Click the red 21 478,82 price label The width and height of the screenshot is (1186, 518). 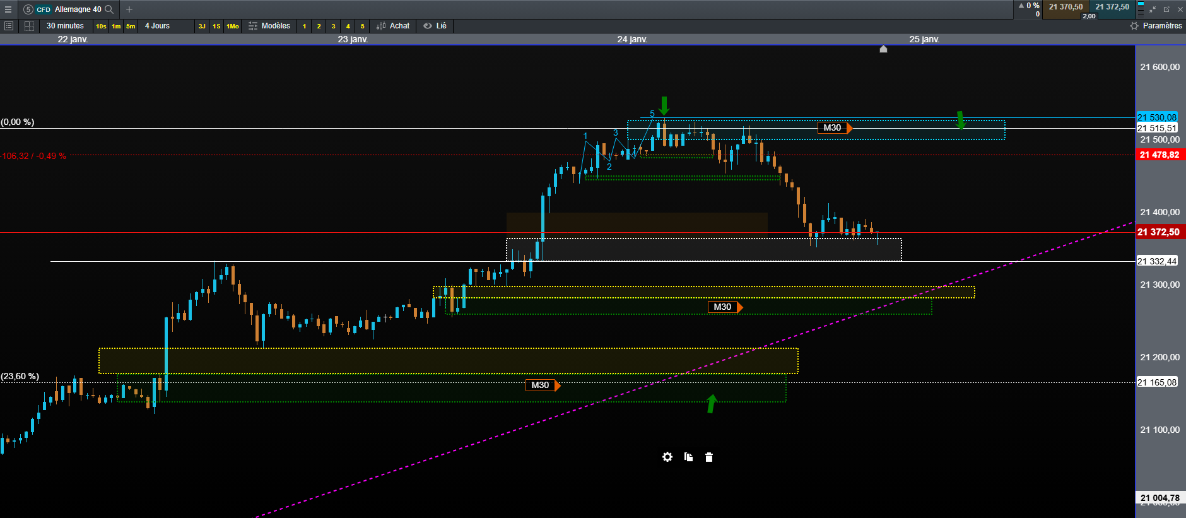click(x=1160, y=155)
